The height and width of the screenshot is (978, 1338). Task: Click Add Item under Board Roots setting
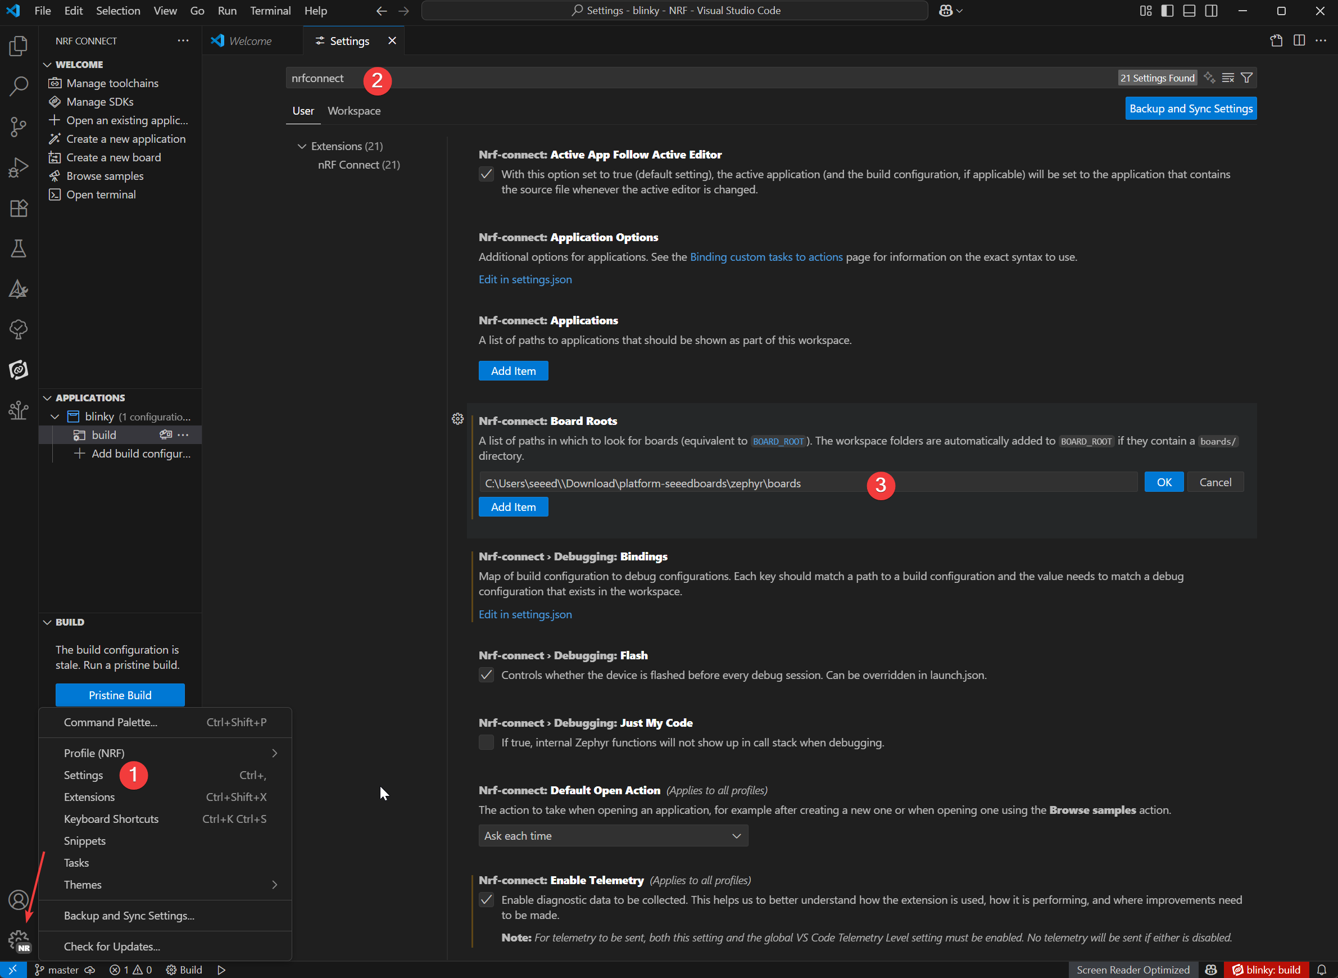click(513, 507)
